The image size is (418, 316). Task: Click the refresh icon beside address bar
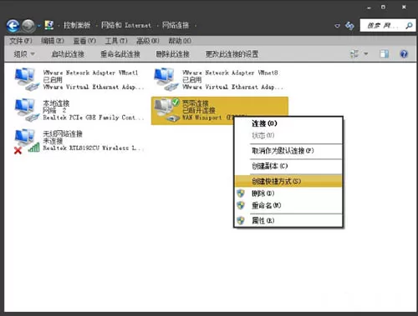pos(349,26)
